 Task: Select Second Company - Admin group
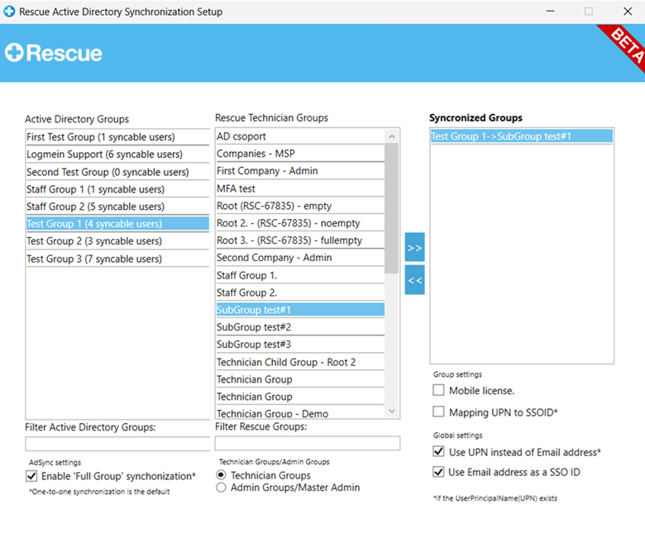pos(300,257)
